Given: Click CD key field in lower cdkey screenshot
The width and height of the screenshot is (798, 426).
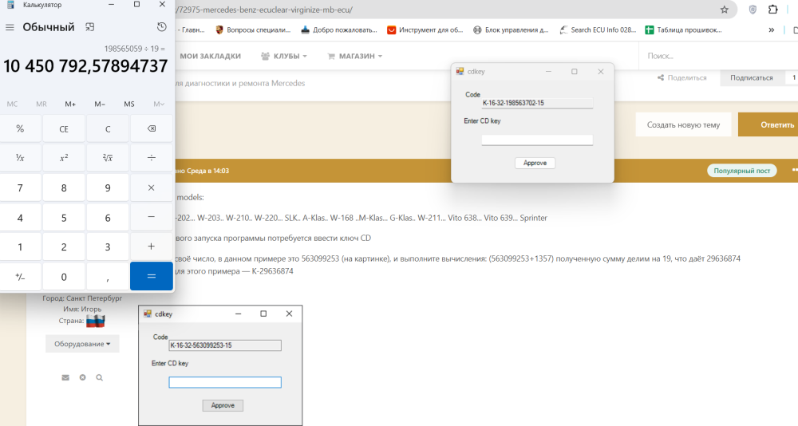Looking at the screenshot, I should pos(225,382).
